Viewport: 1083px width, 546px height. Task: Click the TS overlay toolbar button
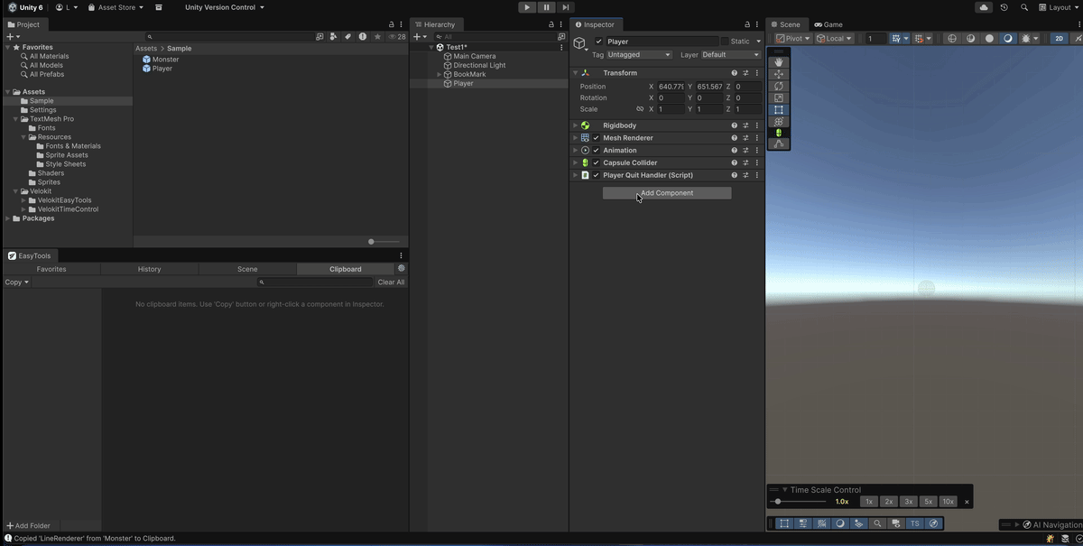pos(914,523)
